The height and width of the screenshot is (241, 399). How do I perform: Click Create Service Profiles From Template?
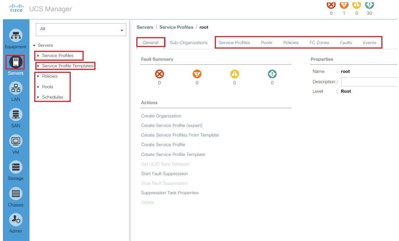point(180,135)
